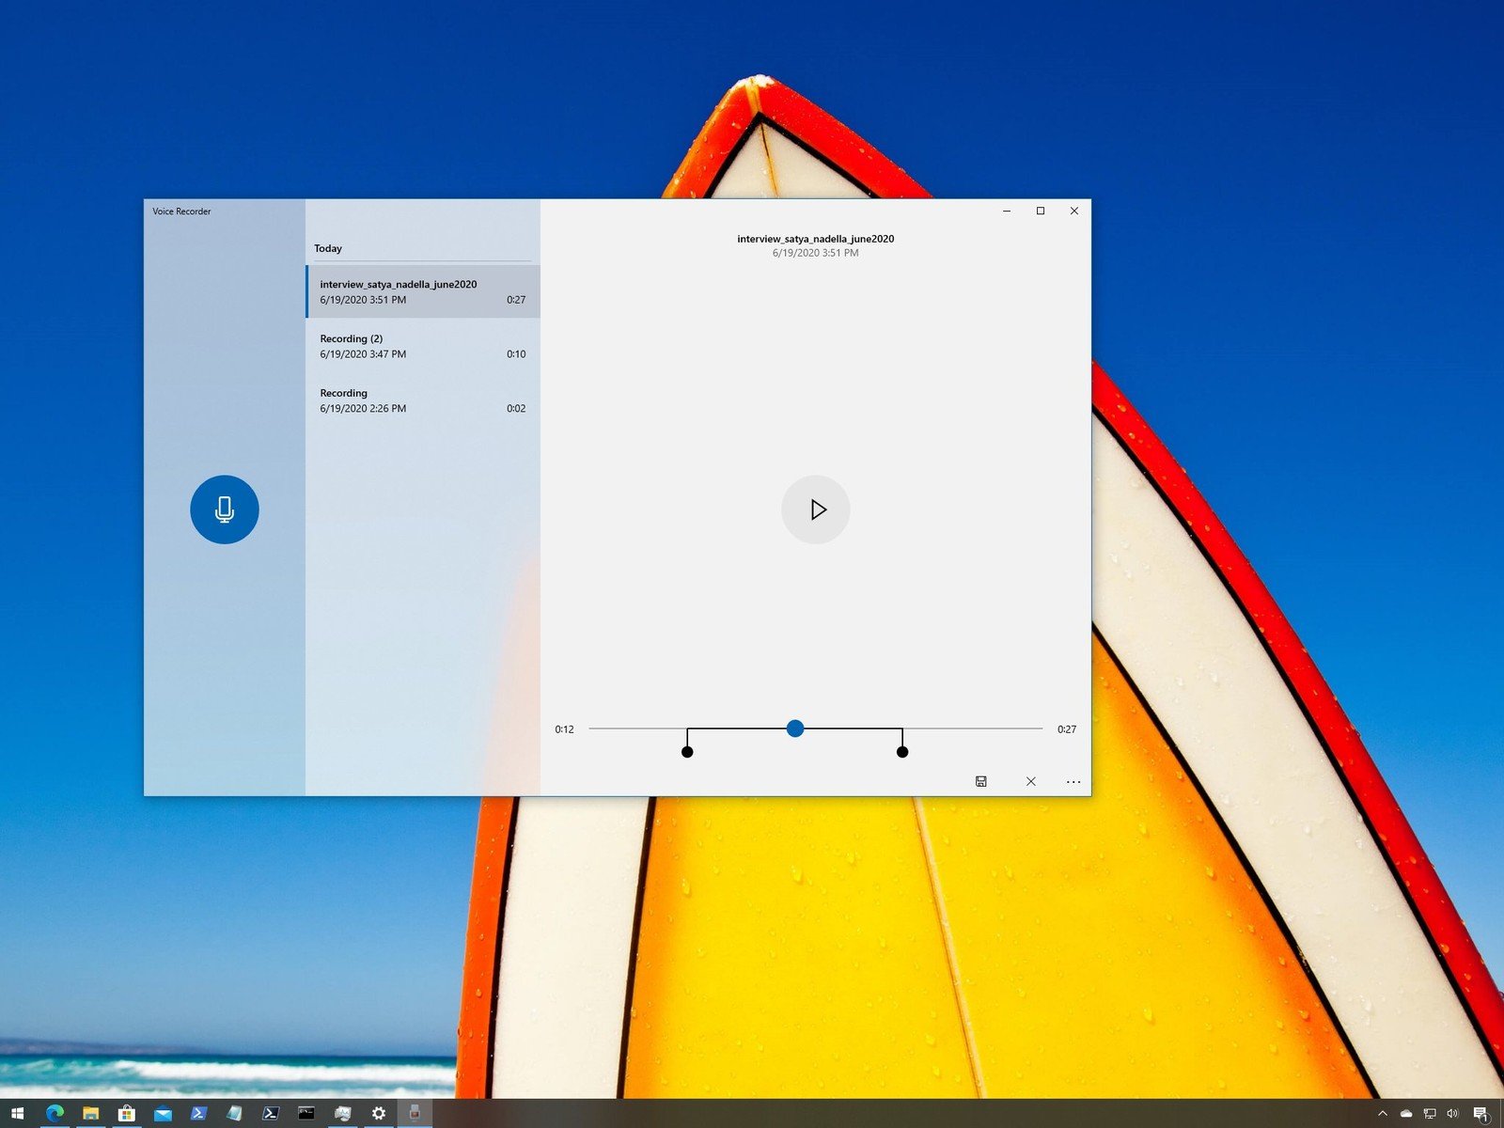The height and width of the screenshot is (1128, 1504).
Task: Launch Windows PowerShell from the taskbar
Action: pyautogui.click(x=197, y=1112)
